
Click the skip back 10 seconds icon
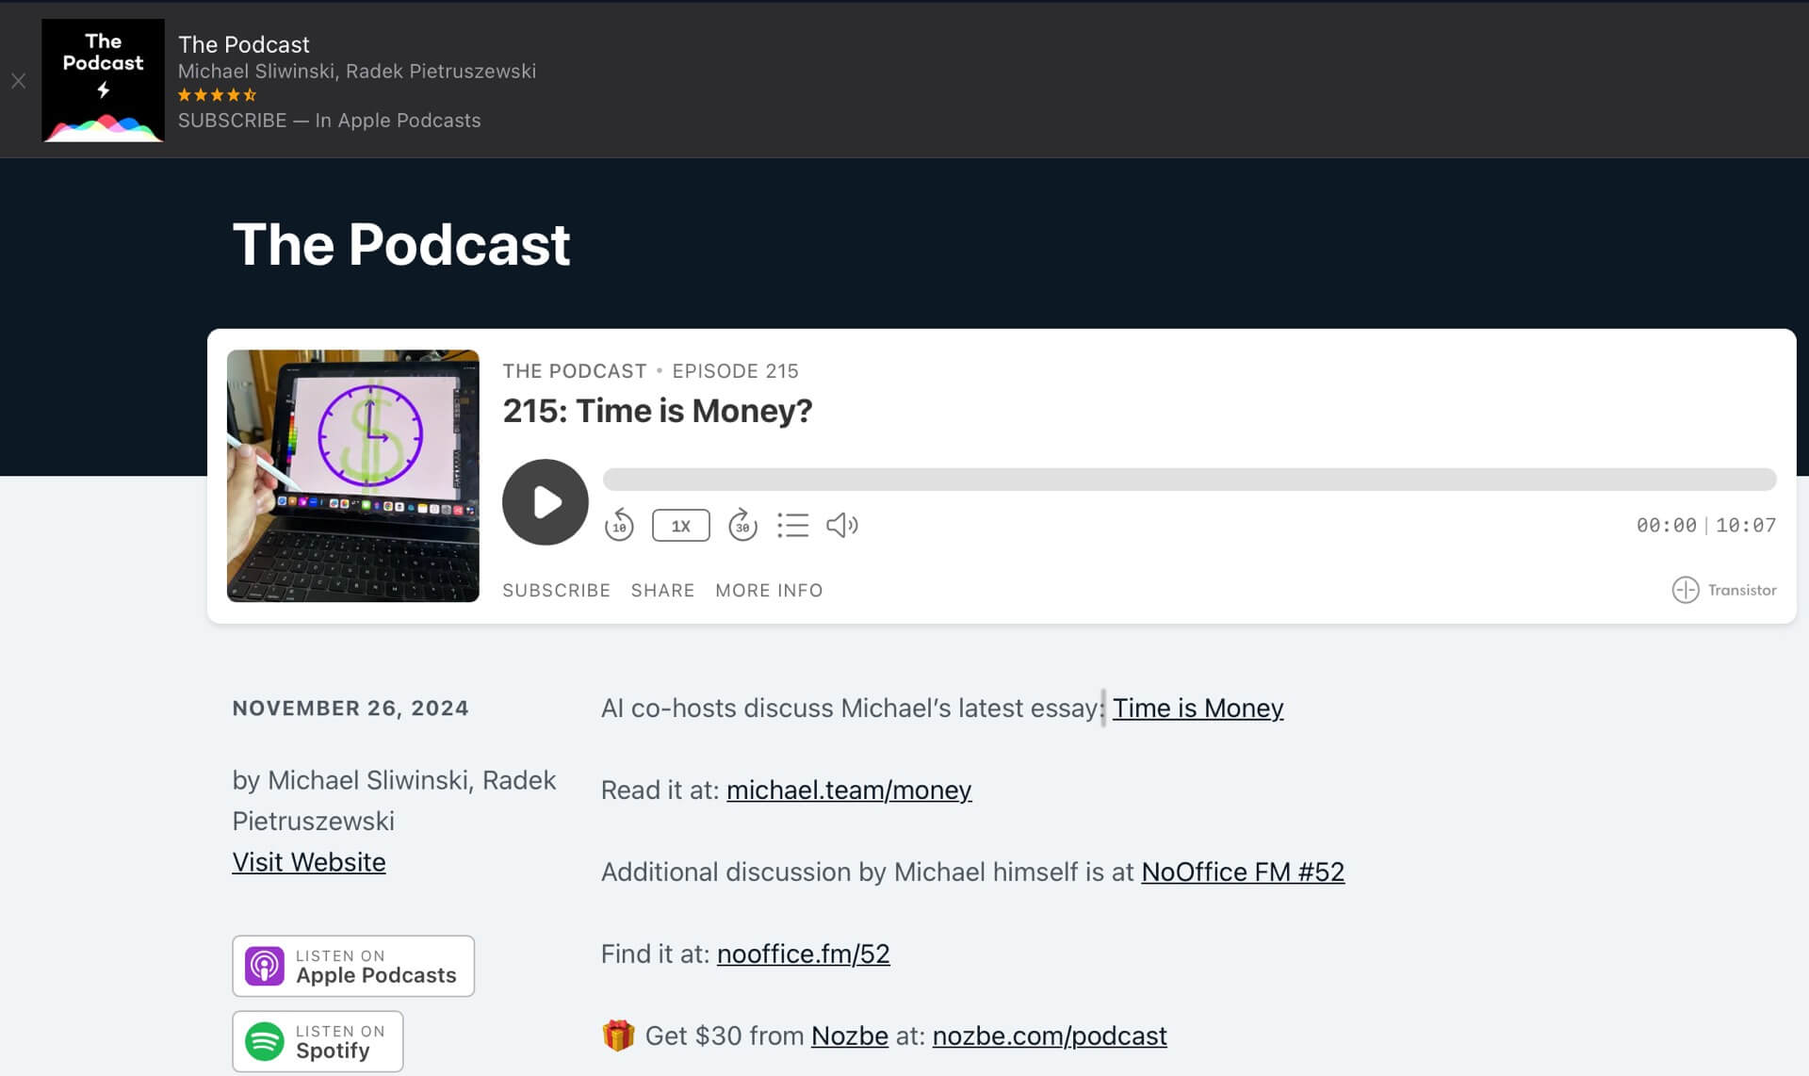point(620,525)
